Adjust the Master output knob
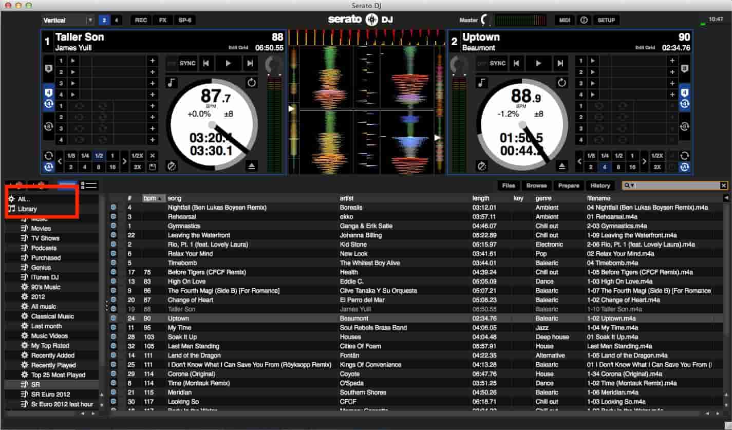 coord(485,20)
